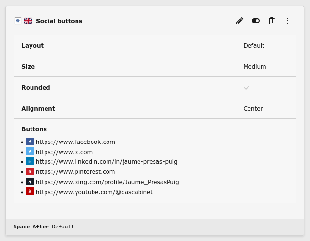
Task: Open the three-dot more options menu
Action: point(288,21)
